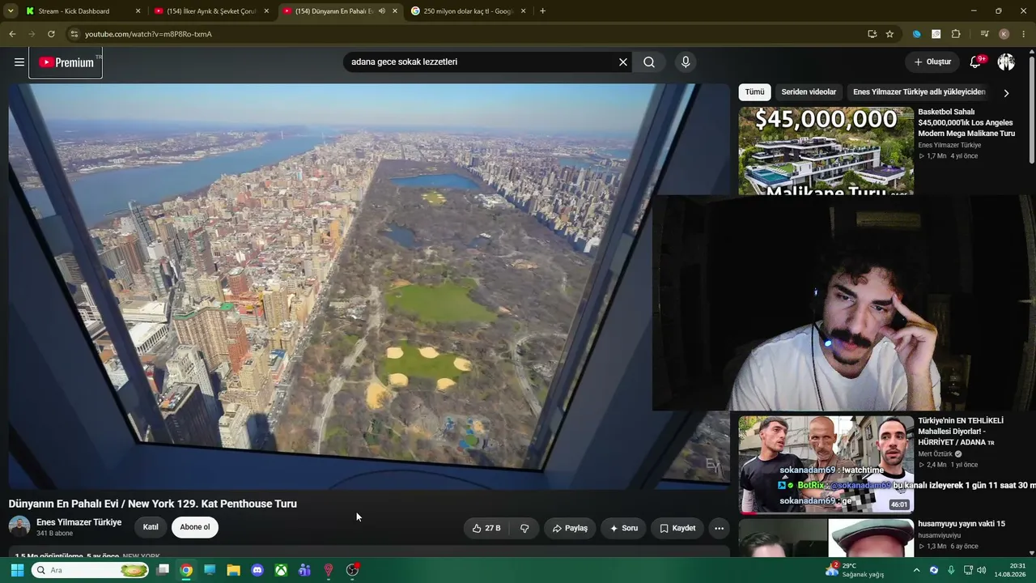
Task: Reload the YouTube page
Action: pos(51,34)
